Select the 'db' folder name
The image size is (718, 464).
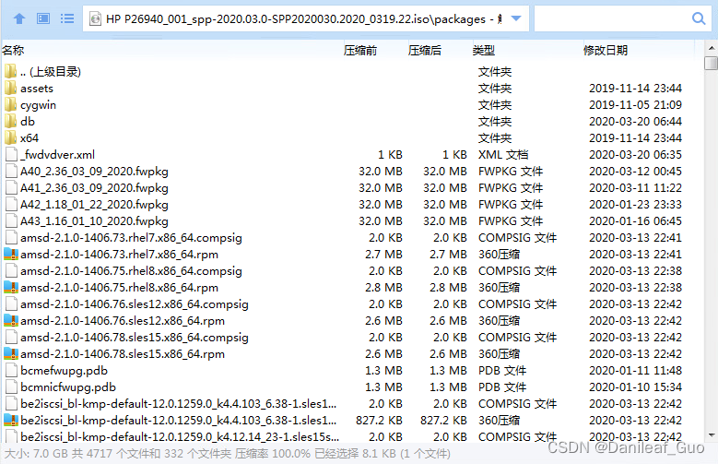(28, 121)
